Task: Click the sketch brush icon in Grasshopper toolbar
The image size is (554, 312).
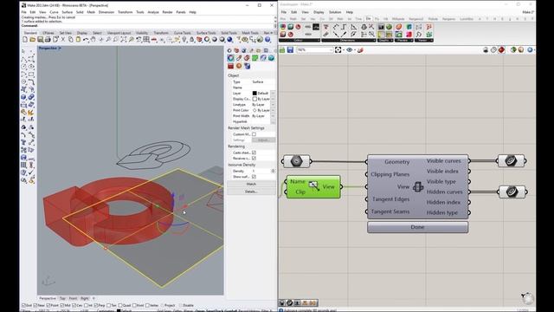Action: (360, 50)
